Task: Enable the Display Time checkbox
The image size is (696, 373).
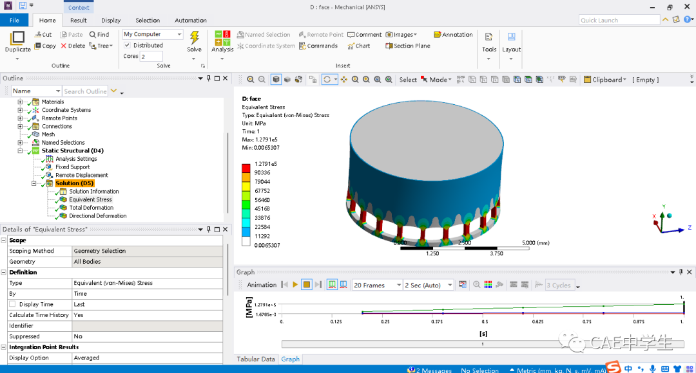Action: (x=12, y=304)
